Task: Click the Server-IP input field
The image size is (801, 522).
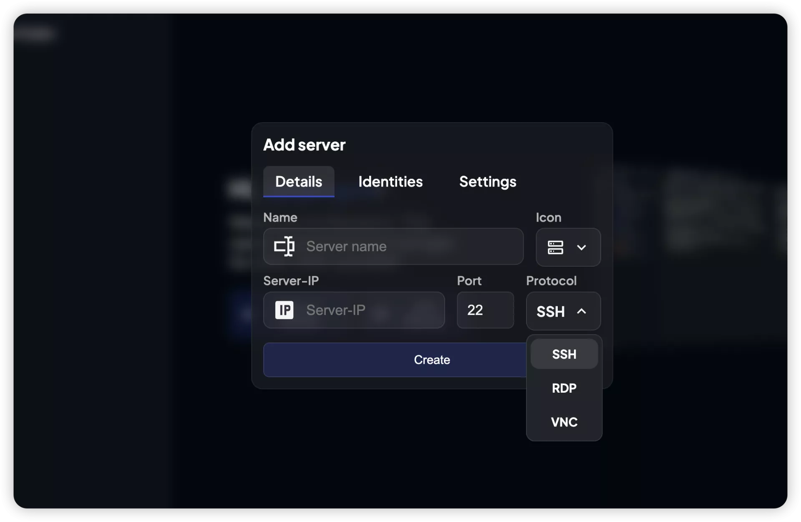Action: [354, 310]
